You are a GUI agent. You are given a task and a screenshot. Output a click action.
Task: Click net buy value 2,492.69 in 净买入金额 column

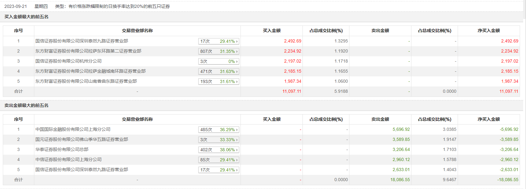[x=510, y=41]
